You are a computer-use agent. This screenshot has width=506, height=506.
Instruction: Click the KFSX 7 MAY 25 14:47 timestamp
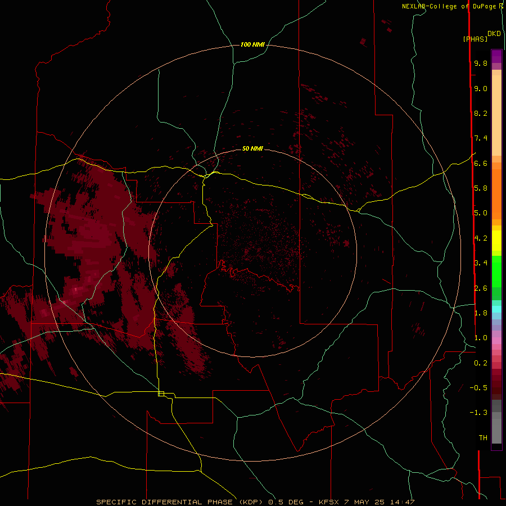click(x=367, y=502)
